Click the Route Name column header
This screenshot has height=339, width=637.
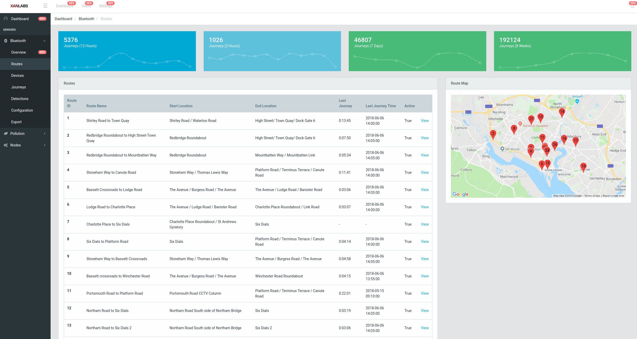click(x=96, y=106)
